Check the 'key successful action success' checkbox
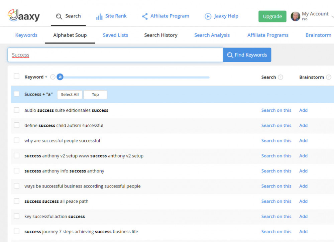The width and height of the screenshot is (334, 242). (x=16, y=216)
